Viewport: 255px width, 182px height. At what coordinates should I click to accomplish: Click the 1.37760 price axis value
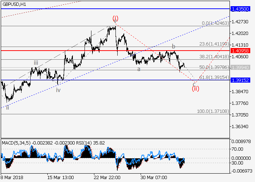(x=240, y=103)
